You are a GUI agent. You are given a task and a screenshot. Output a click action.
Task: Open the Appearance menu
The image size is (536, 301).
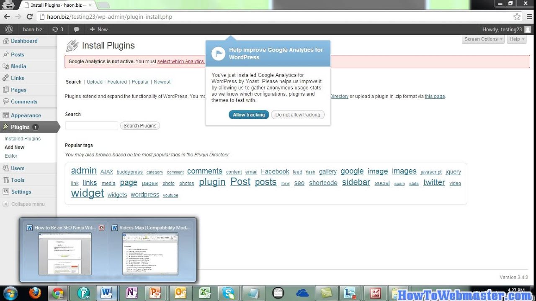(x=26, y=115)
